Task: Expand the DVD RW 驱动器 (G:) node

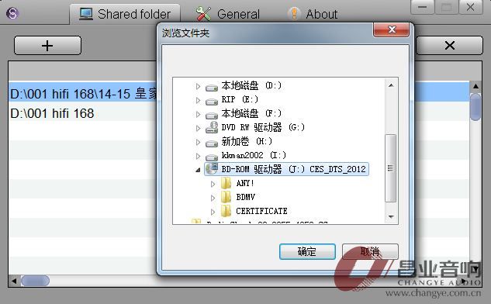Action: (198, 128)
